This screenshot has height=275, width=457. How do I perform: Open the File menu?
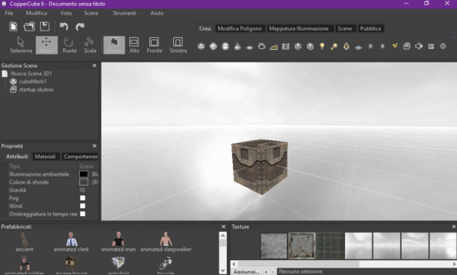9,13
